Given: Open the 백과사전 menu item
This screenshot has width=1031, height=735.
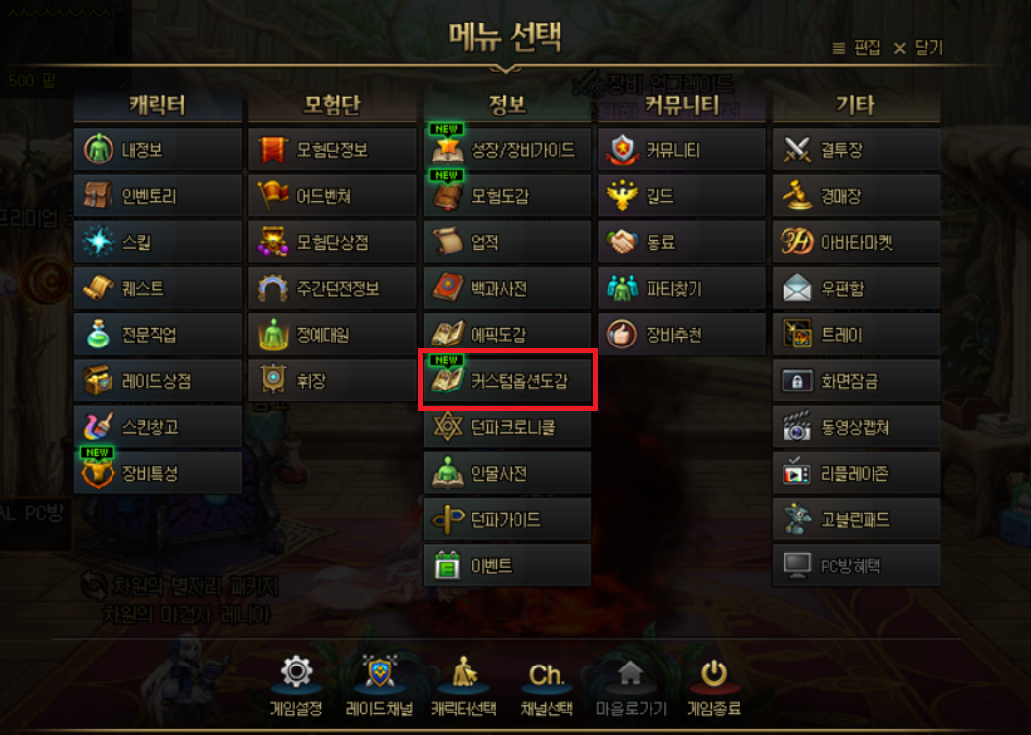Looking at the screenshot, I should [x=507, y=288].
